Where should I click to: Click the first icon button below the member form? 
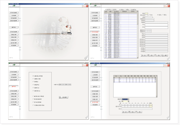[x=144, y=55]
